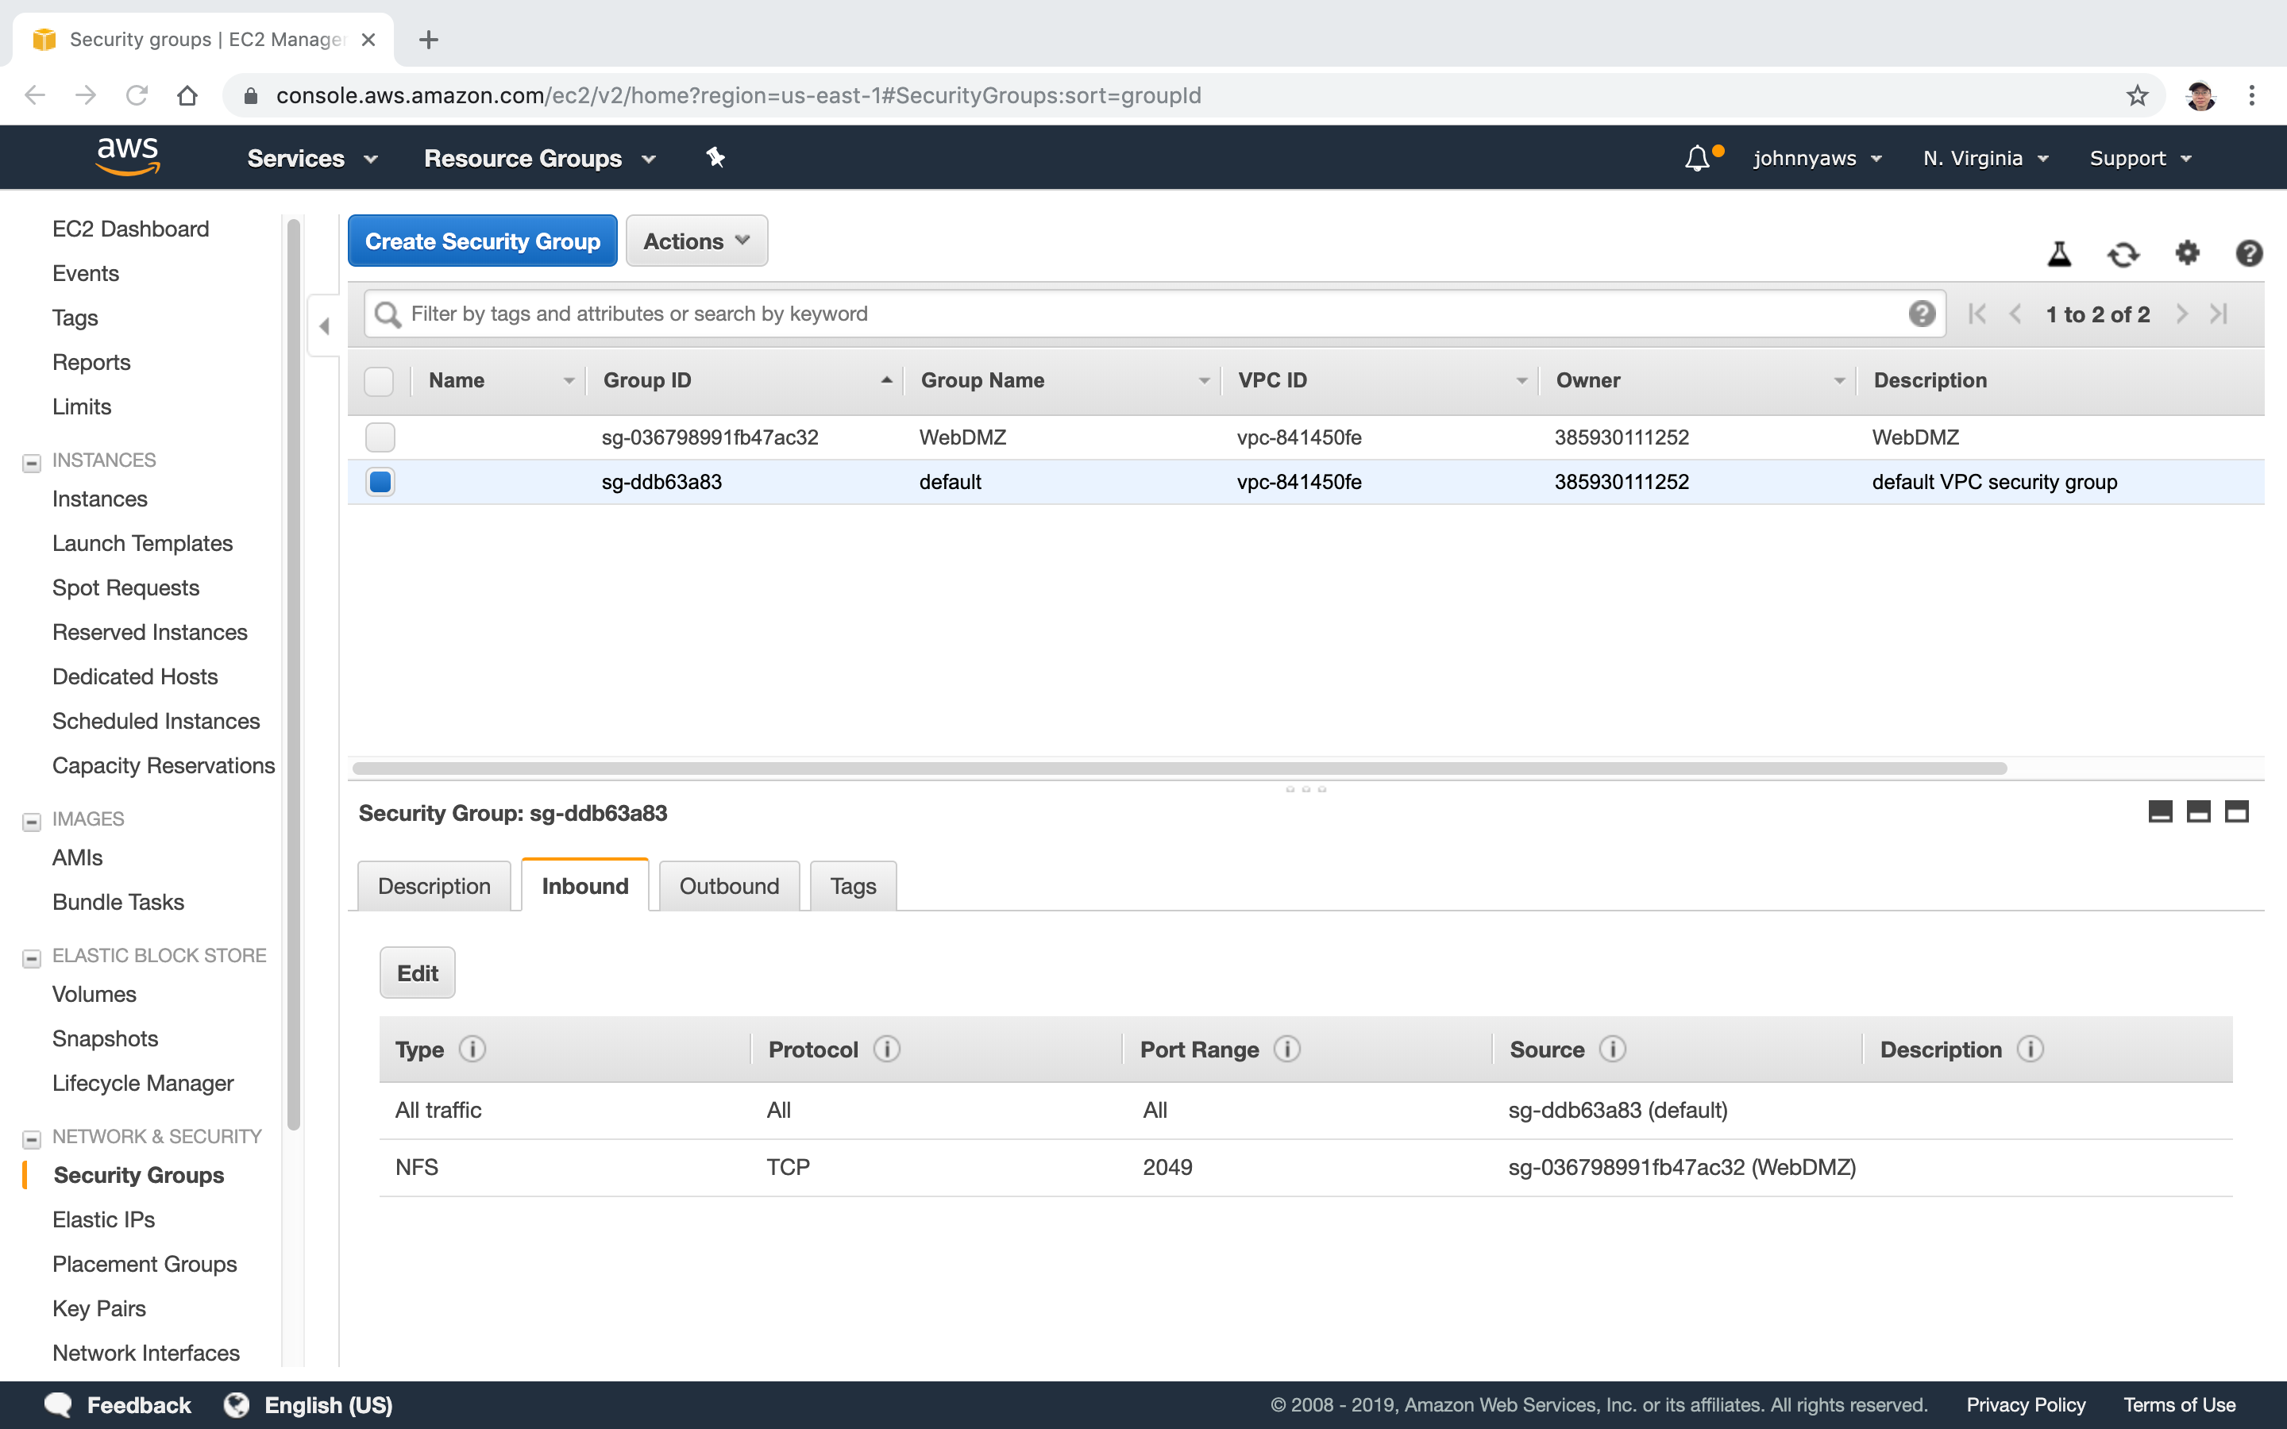Refresh the security groups list

tap(2123, 253)
